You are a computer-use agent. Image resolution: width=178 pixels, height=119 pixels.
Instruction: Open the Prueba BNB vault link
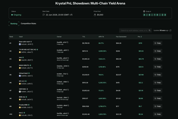[x=23, y=105]
